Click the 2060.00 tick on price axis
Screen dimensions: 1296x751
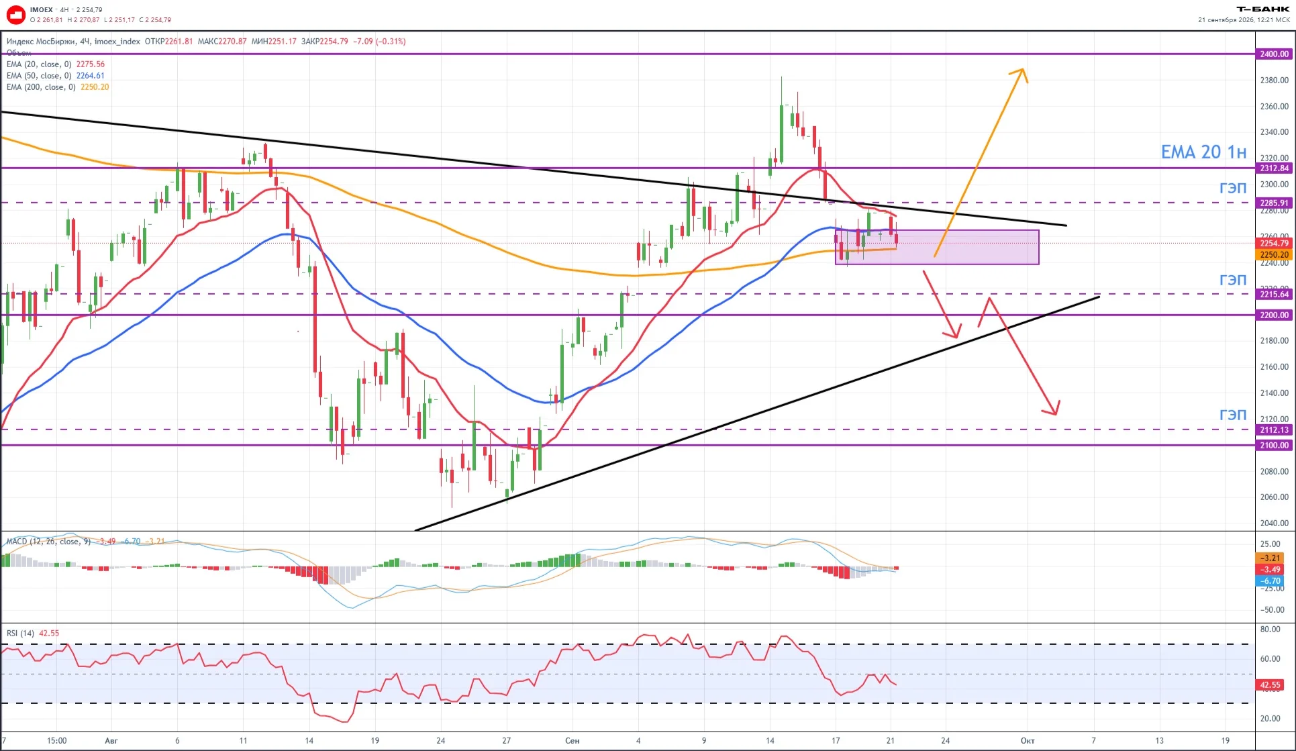click(x=1274, y=497)
